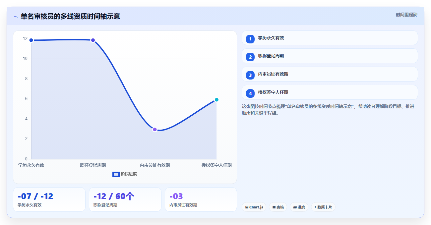Click the y-axis value 10

pos(25,59)
